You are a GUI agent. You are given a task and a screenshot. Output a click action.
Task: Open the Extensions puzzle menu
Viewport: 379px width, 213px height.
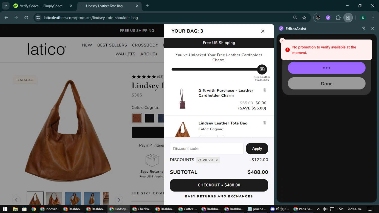pos(338,18)
